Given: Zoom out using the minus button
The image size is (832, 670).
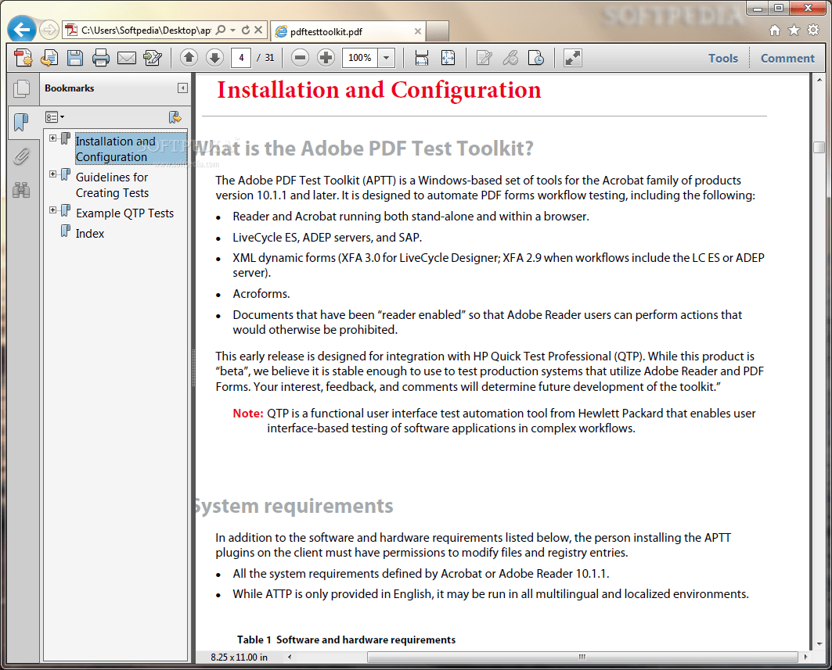Looking at the screenshot, I should 300,57.
